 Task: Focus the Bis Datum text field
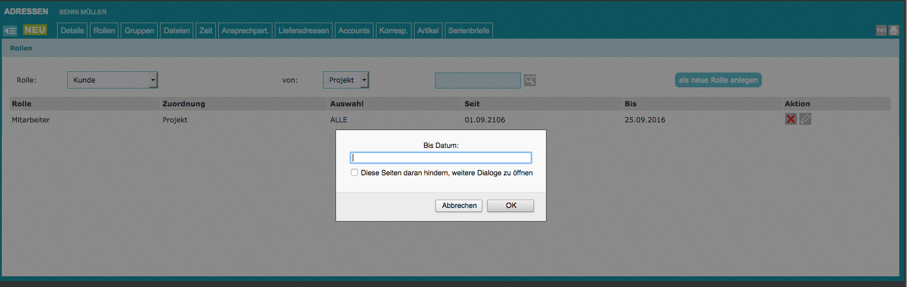441,158
